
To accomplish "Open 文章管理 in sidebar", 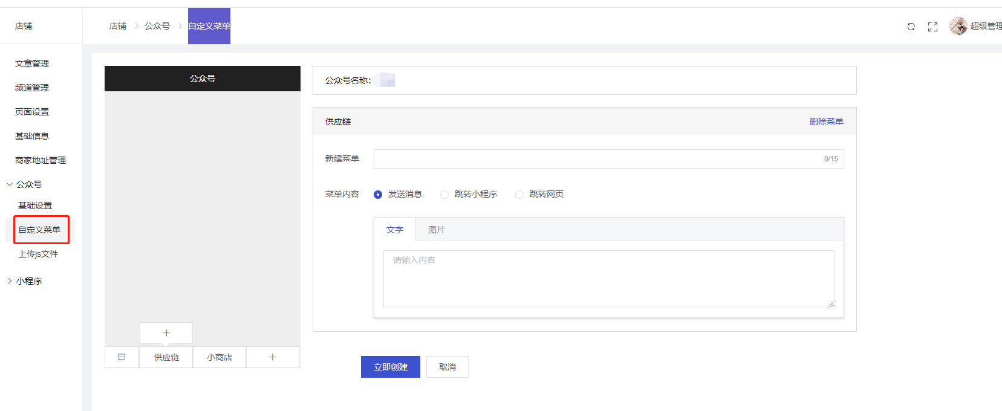I will tap(32, 63).
